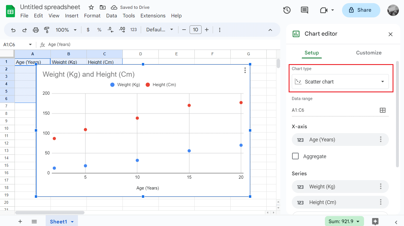
Task: Open the default font dropdown
Action: (x=160, y=30)
